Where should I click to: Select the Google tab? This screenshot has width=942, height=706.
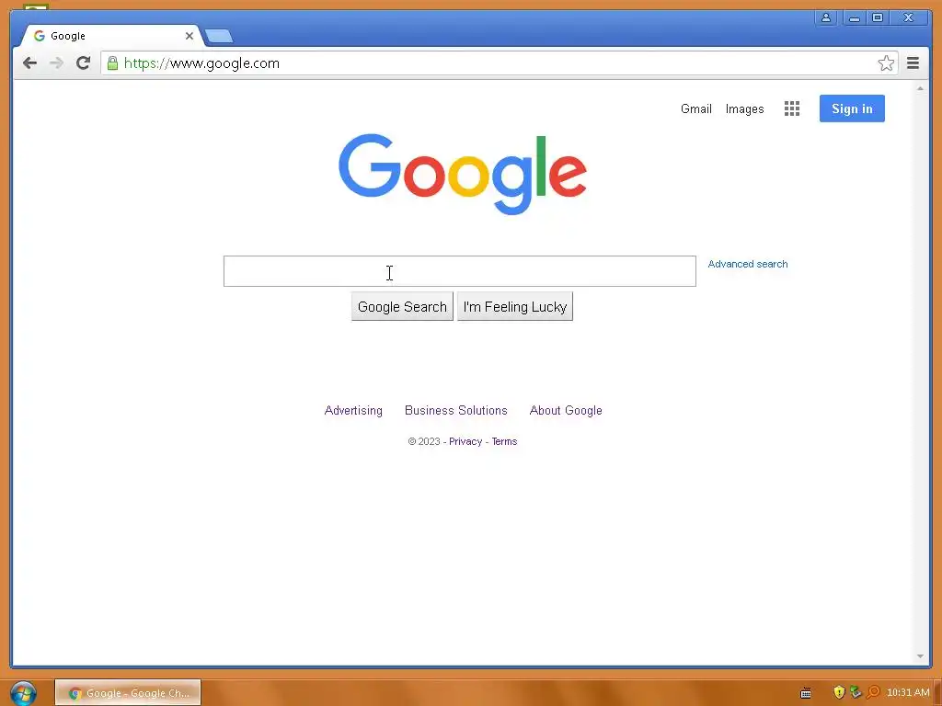(x=111, y=36)
